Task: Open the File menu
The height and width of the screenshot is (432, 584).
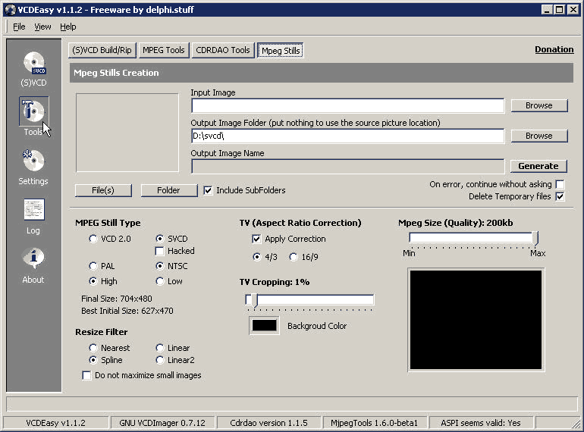Action: click(19, 27)
